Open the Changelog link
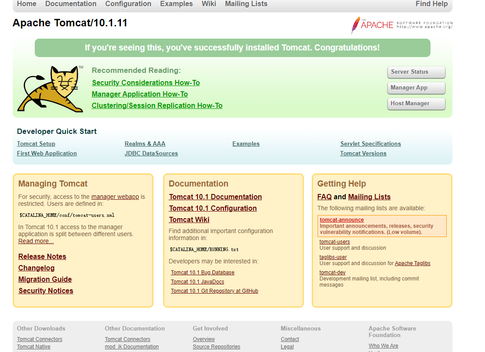The width and height of the screenshot is (485, 352). click(x=36, y=268)
